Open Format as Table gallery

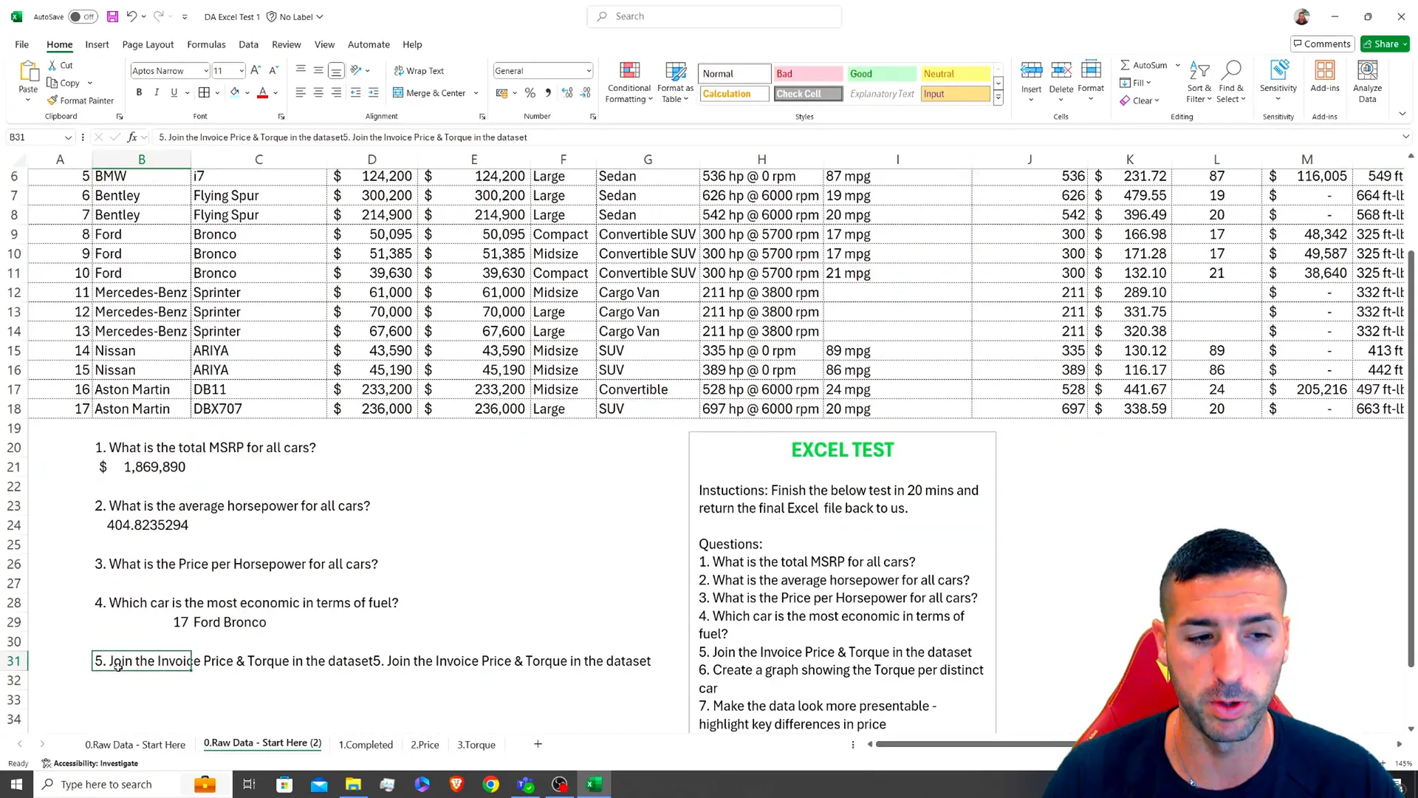click(x=675, y=82)
